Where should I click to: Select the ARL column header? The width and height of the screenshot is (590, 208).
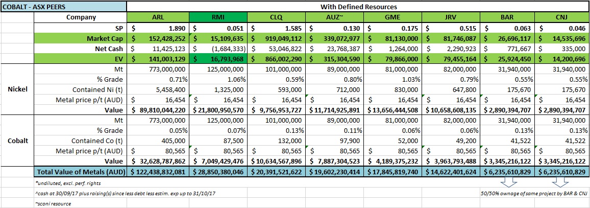[x=158, y=17]
